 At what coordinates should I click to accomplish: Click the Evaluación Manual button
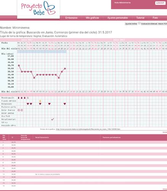[x=149, y=24]
